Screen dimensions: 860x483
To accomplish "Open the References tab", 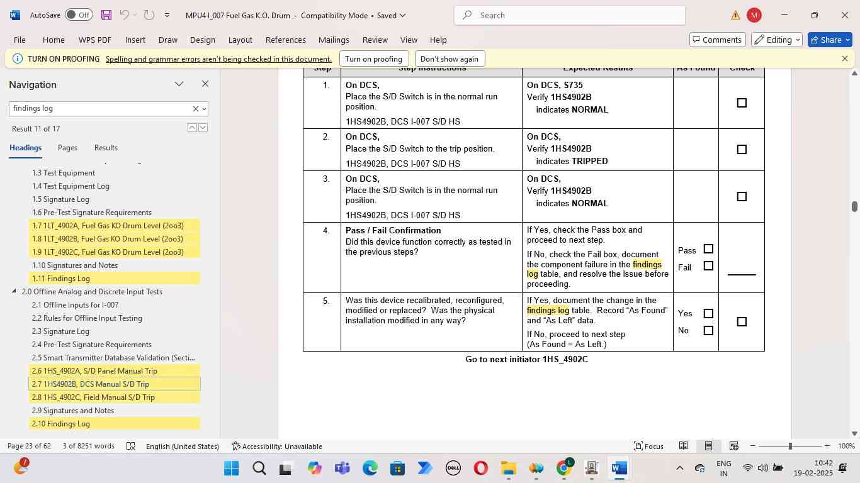I will coord(286,40).
